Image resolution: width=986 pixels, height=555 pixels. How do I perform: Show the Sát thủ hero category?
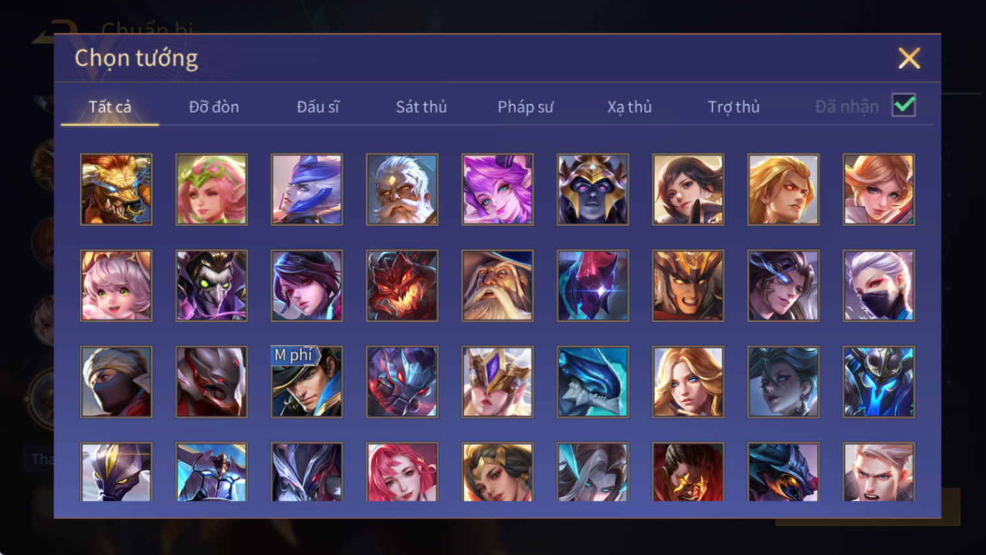pos(421,107)
